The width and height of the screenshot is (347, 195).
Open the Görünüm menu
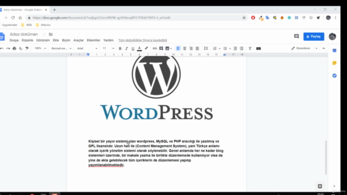tap(43, 40)
